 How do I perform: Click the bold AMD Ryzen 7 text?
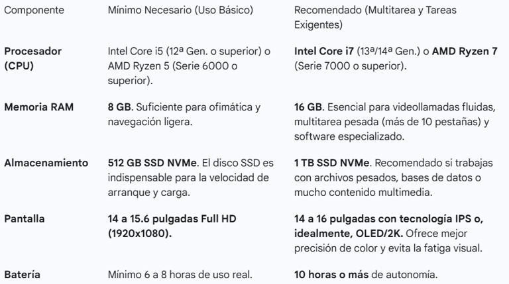[x=465, y=51]
